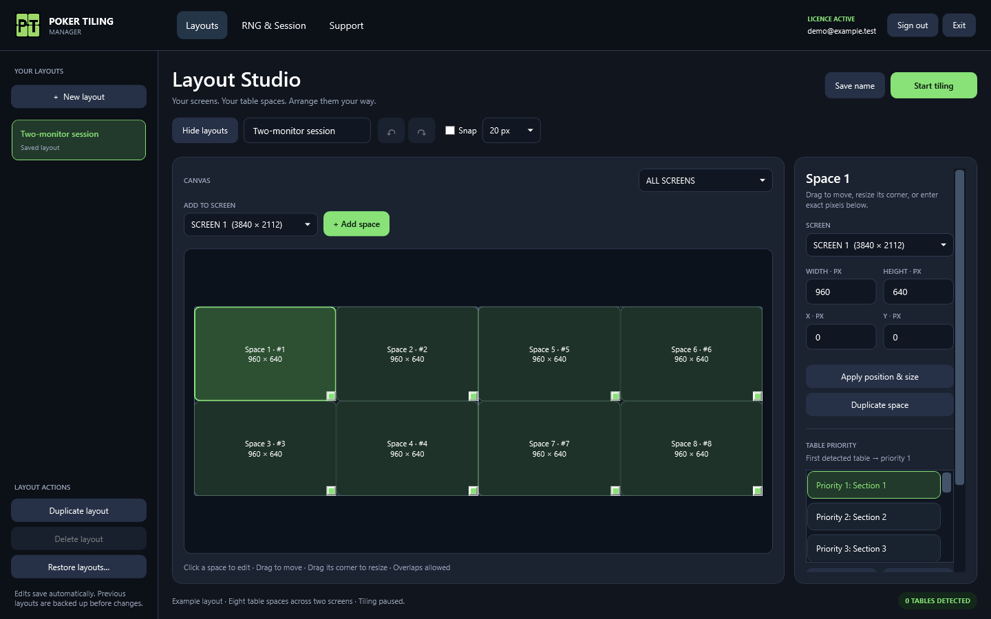Click the undo arrow icon
The width and height of the screenshot is (991, 619).
coord(391,131)
